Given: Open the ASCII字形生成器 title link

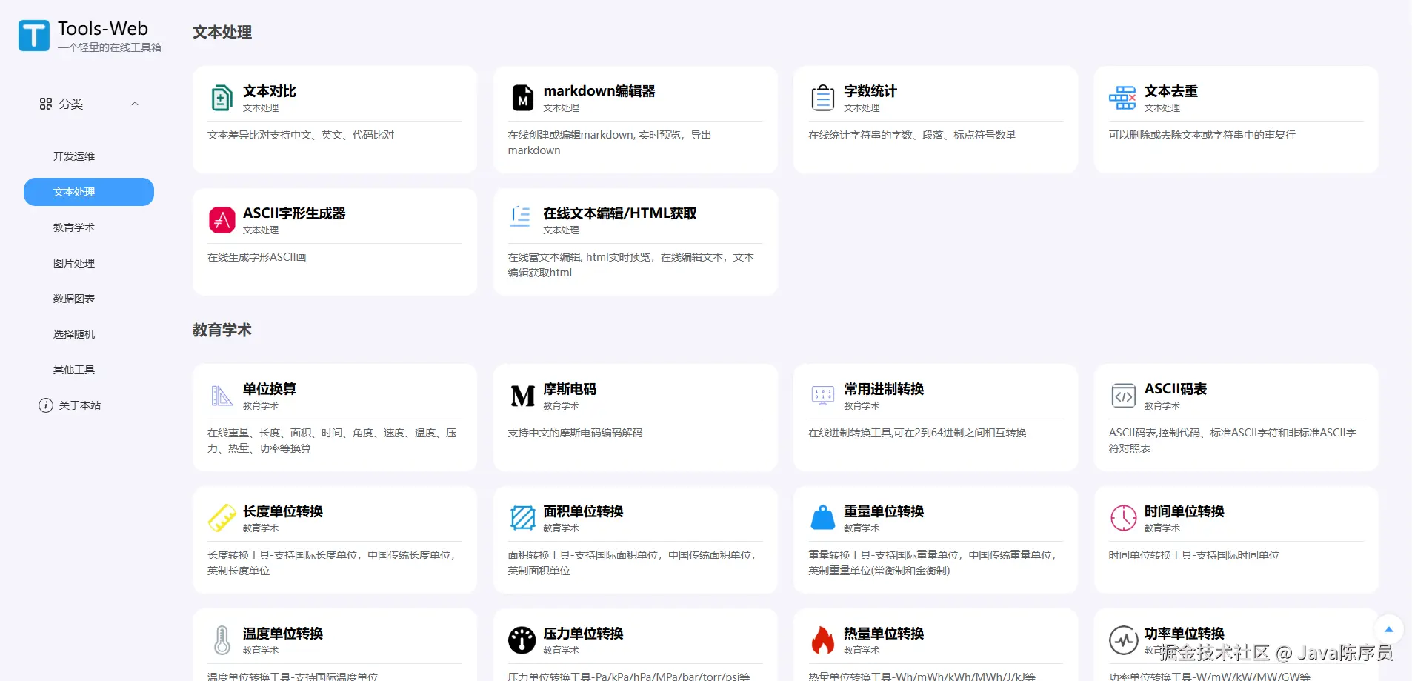Looking at the screenshot, I should 294,213.
